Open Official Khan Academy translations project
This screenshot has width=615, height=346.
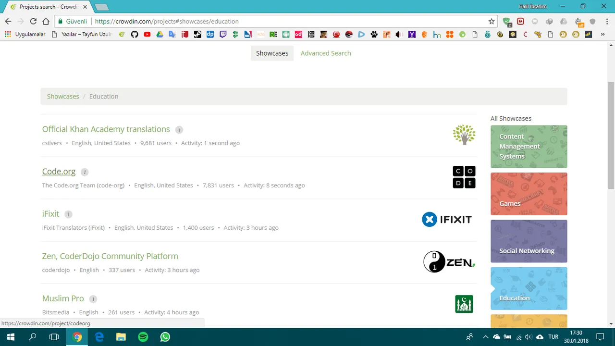pyautogui.click(x=106, y=129)
